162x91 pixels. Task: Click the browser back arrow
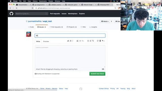[x=10, y=8]
